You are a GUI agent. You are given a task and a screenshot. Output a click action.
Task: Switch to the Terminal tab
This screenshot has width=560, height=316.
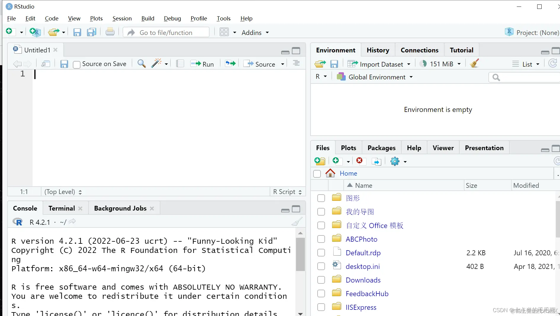pos(62,208)
